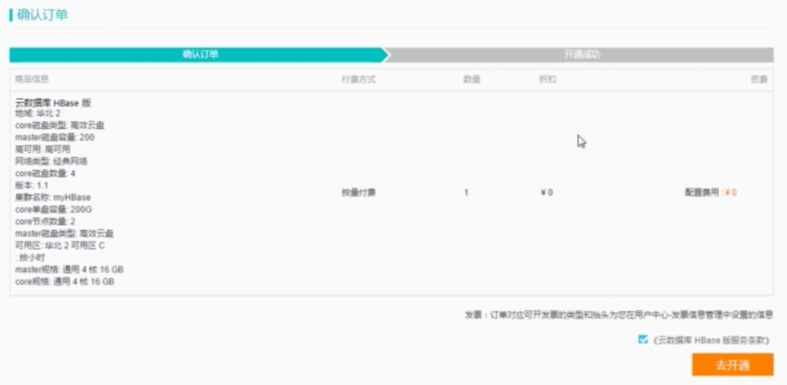The height and width of the screenshot is (385, 787).
Task: Click the ¥0 discount value
Action: click(546, 192)
